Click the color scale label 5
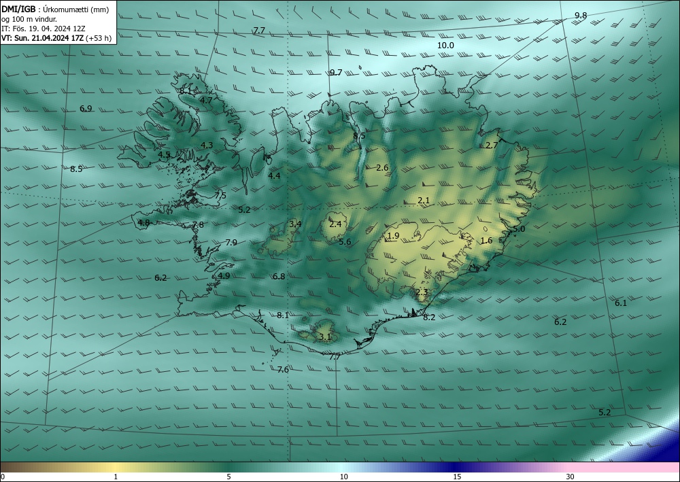Image resolution: width=680 pixels, height=482 pixels. 228,477
